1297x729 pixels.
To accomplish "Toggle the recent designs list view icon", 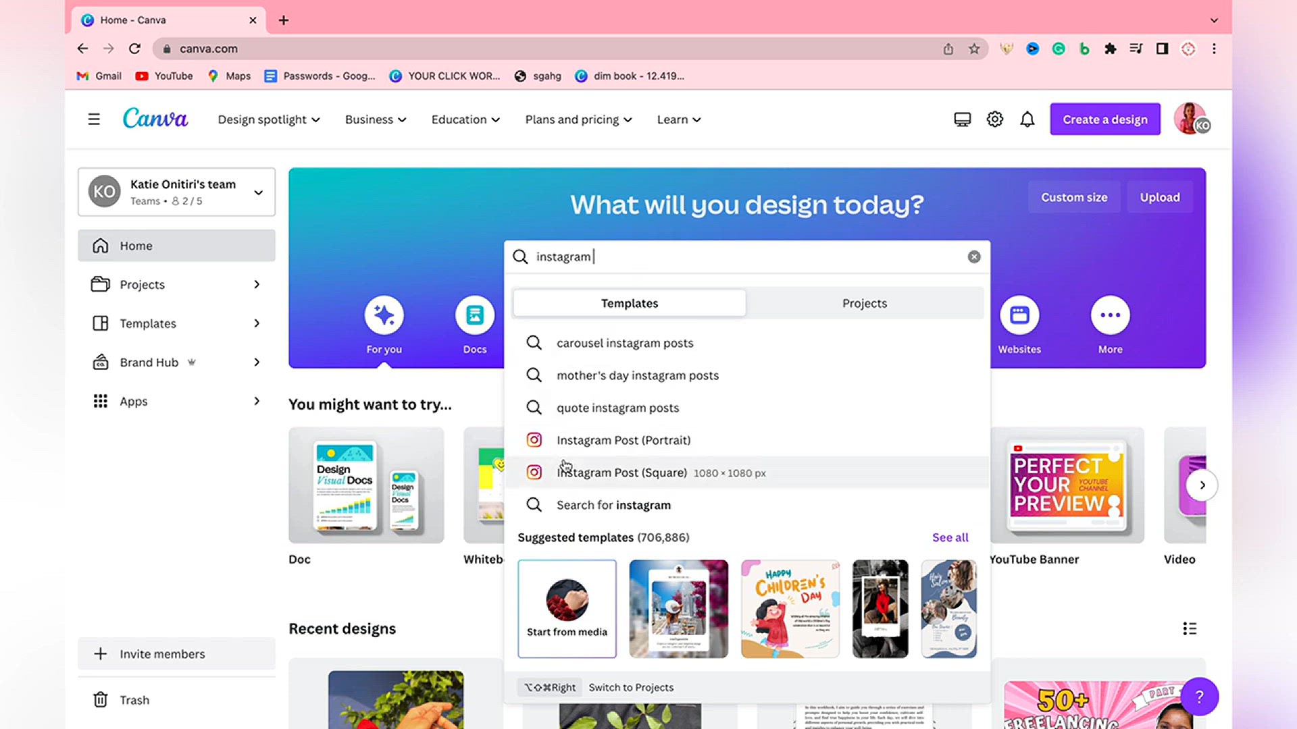I will click(1190, 628).
